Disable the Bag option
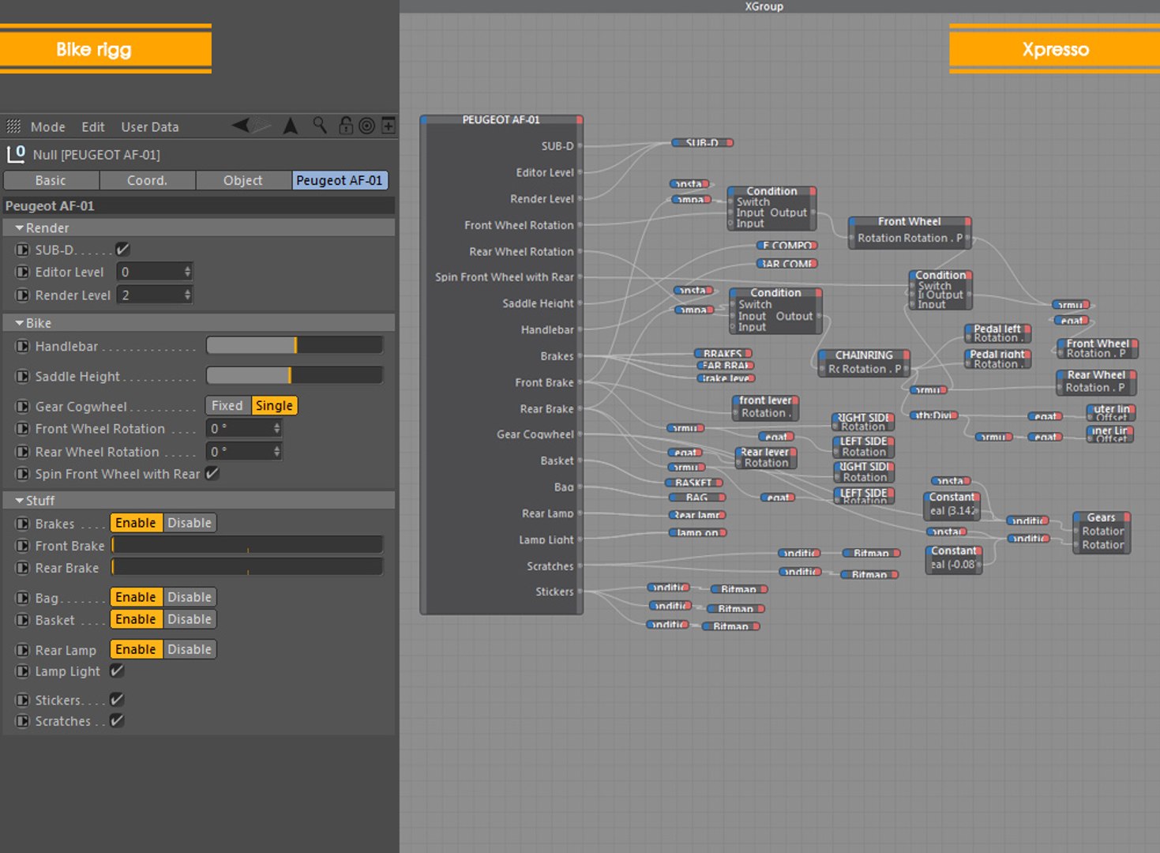This screenshot has height=853, width=1160. pyautogui.click(x=190, y=597)
